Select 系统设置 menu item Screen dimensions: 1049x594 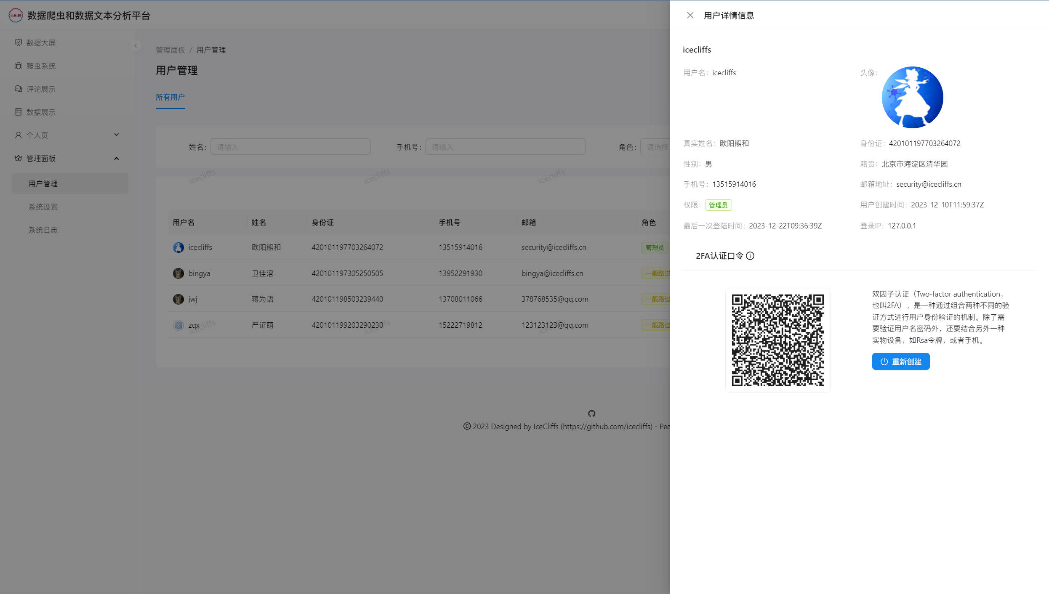[x=43, y=207]
